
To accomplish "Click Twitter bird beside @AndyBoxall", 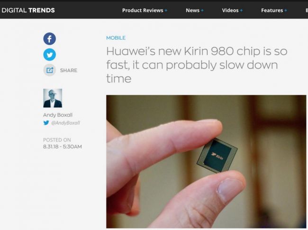I will (x=46, y=123).
